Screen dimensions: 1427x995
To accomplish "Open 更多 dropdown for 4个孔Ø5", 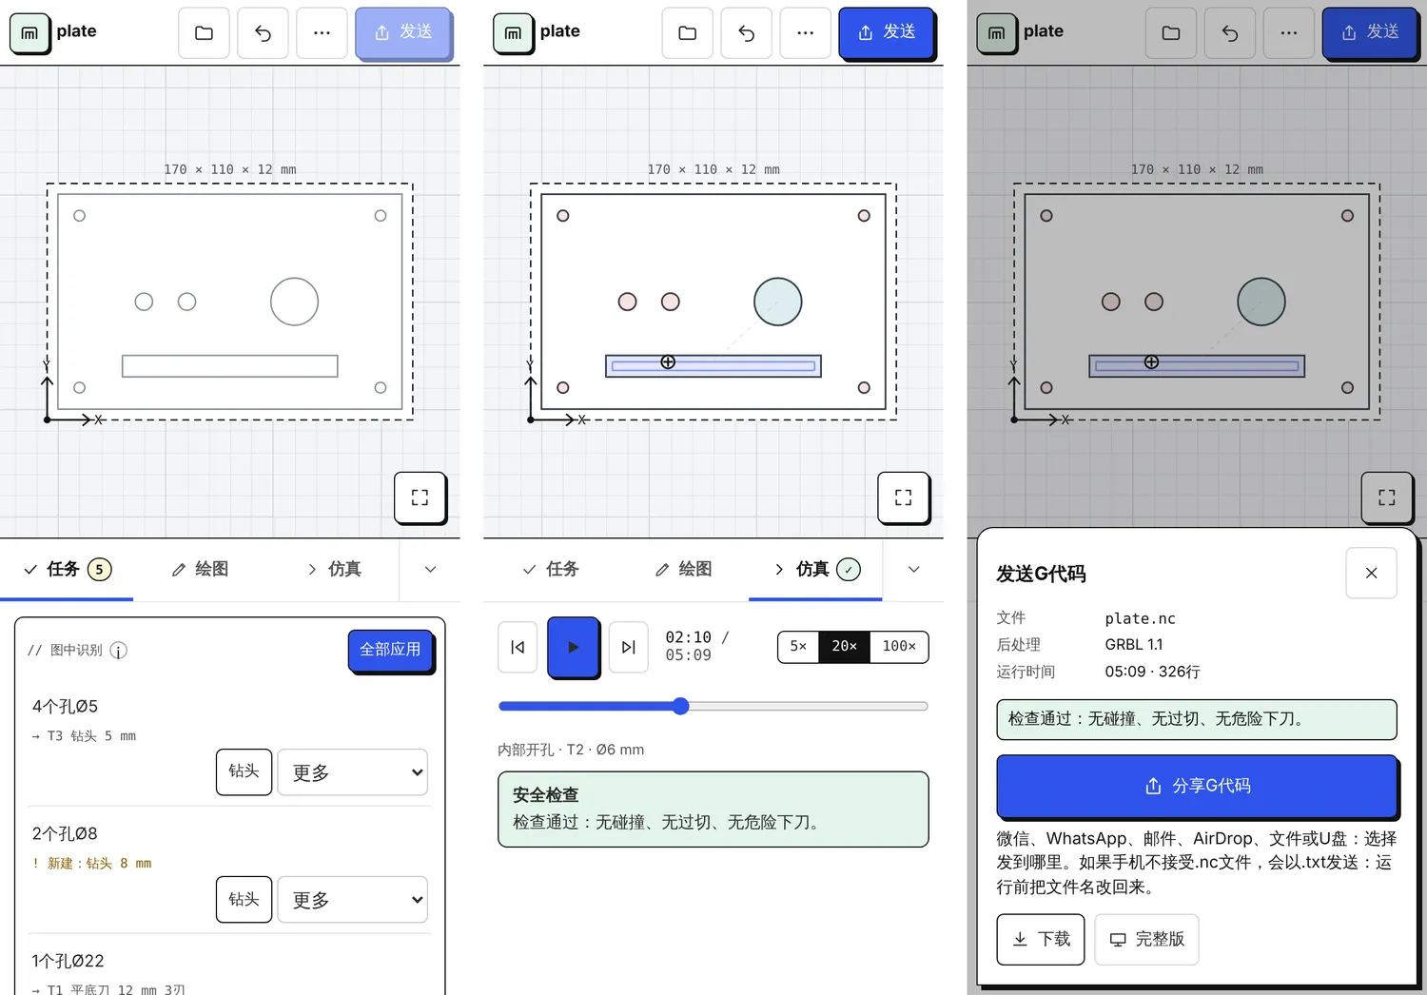I will pos(353,772).
